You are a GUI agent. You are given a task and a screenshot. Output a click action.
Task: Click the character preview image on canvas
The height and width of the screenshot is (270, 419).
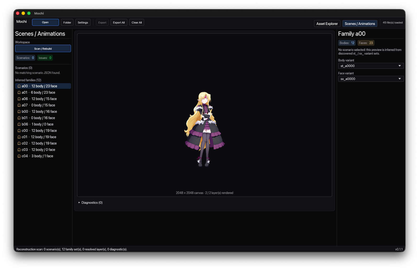click(205, 129)
